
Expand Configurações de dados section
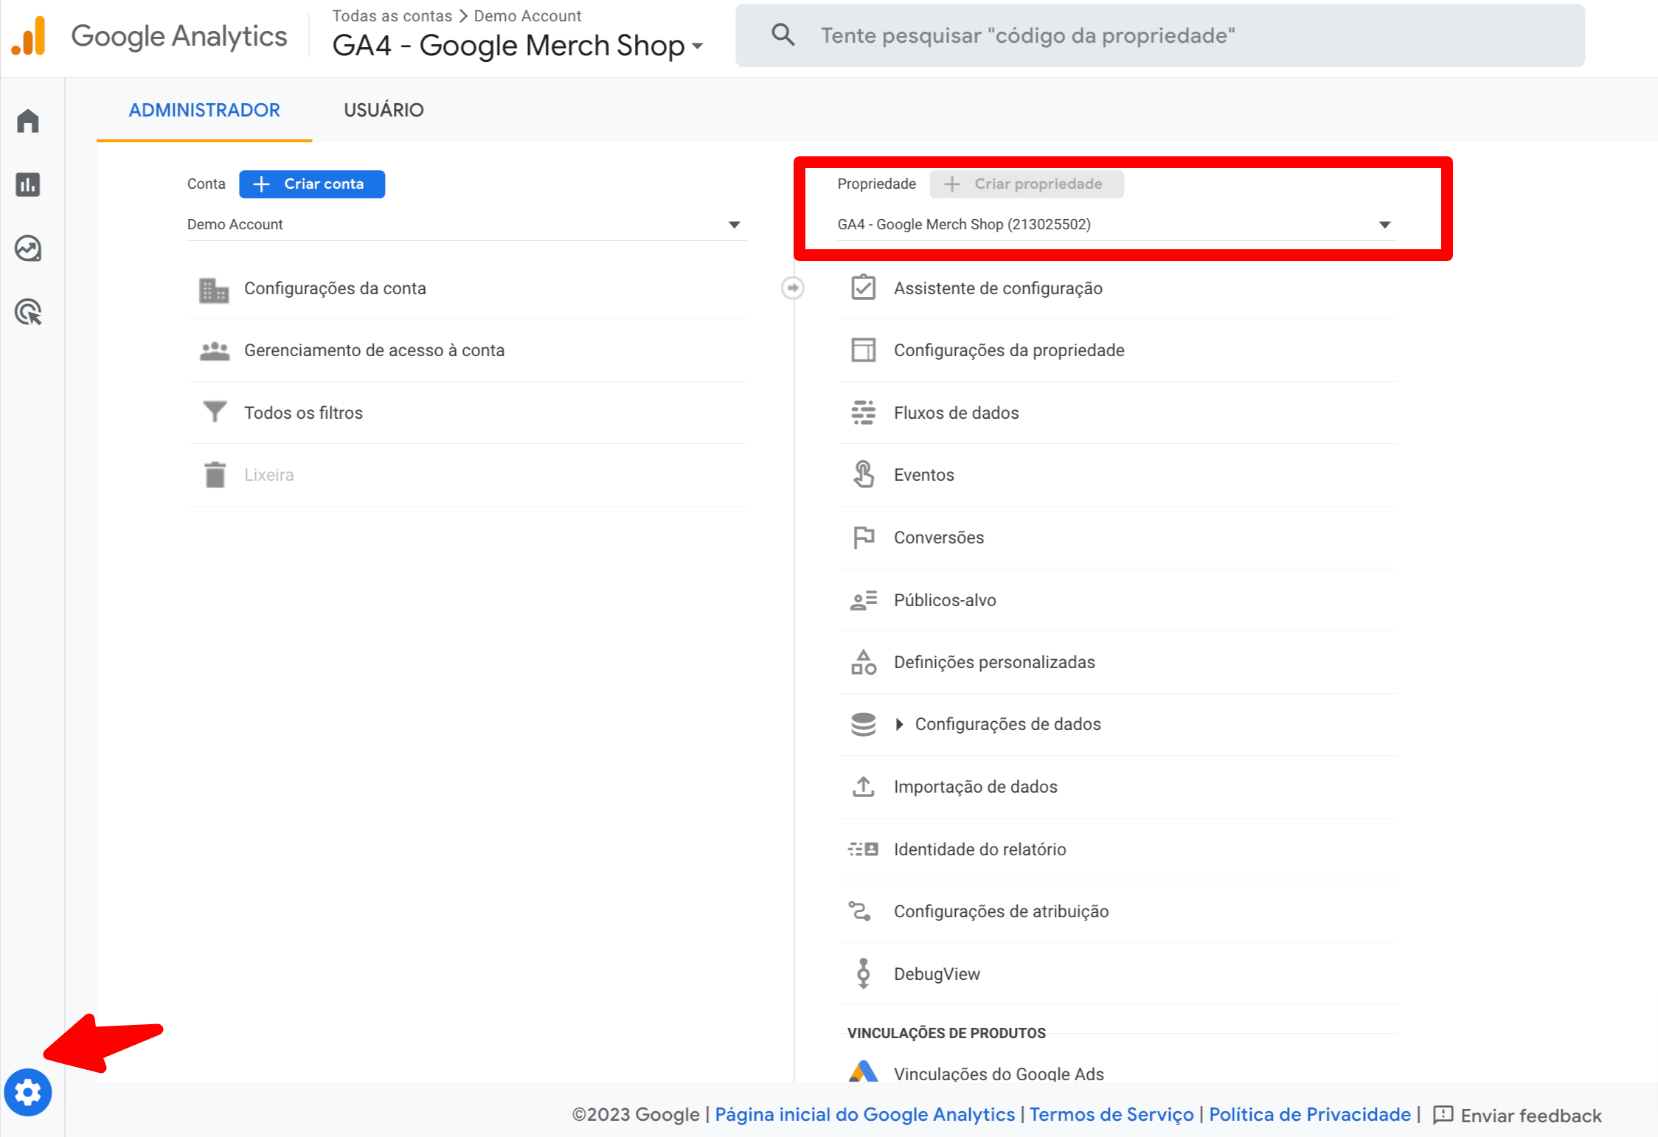[899, 724]
